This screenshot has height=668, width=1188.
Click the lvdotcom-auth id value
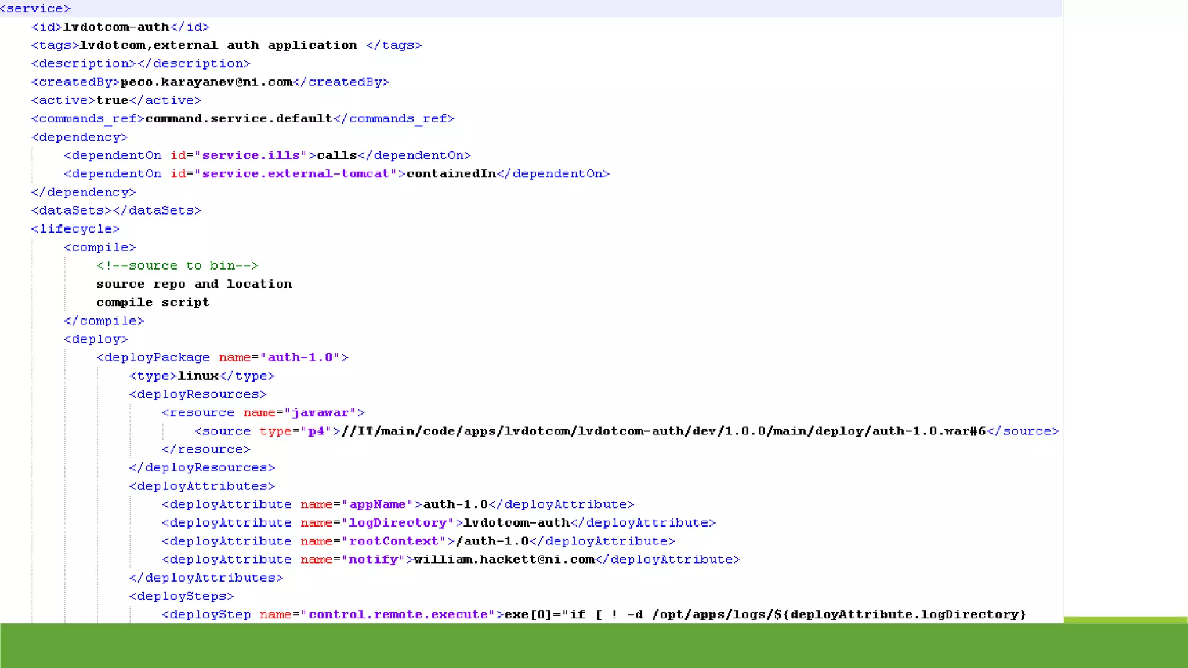click(116, 27)
